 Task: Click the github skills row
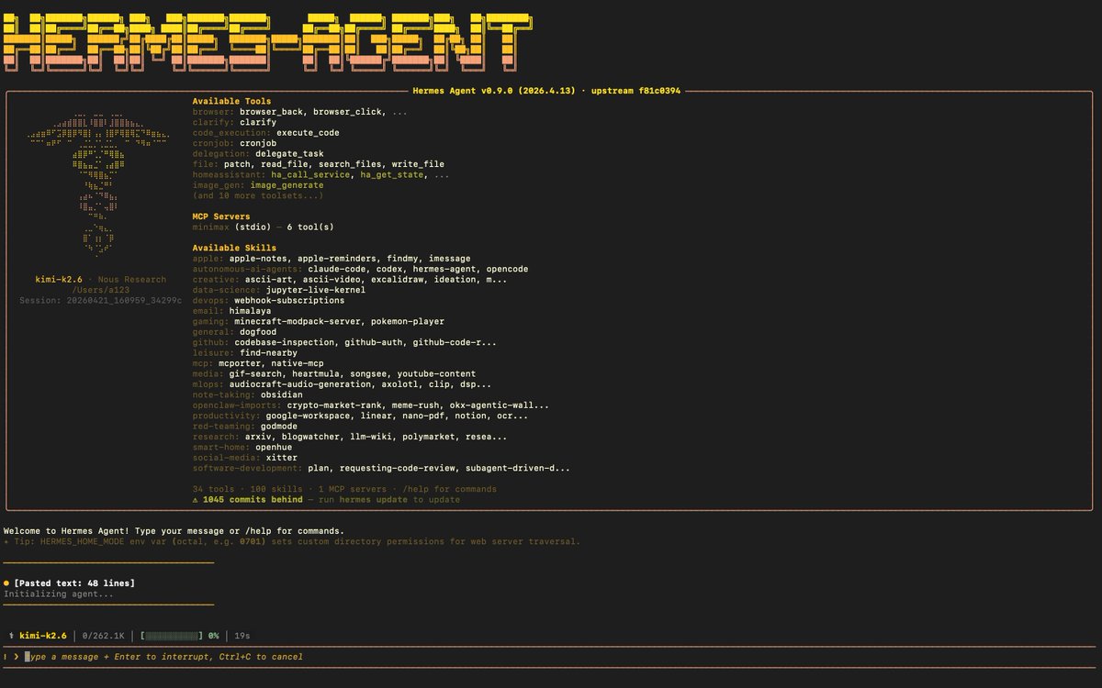pyautogui.click(x=344, y=342)
